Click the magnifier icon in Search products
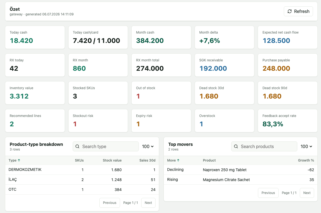Screen dimensions: 321x213 tap(236, 146)
